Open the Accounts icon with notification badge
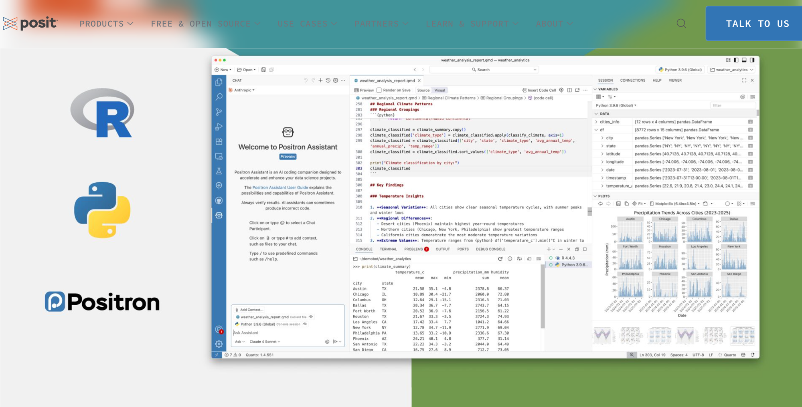Image resolution: width=802 pixels, height=407 pixels. click(x=219, y=330)
